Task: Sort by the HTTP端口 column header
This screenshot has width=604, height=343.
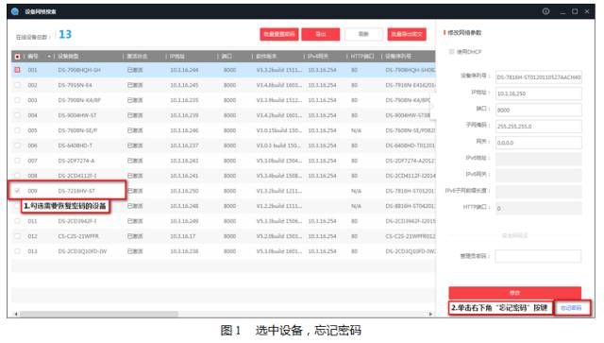Action: (362, 57)
